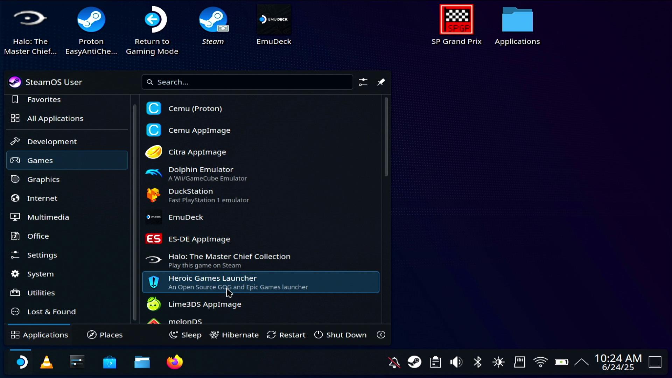
Task: Click the Restart button
Action: [x=286, y=335]
